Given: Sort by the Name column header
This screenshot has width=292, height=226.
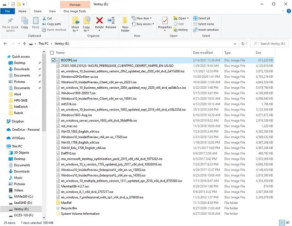Looking at the screenshot, I should [60, 53].
